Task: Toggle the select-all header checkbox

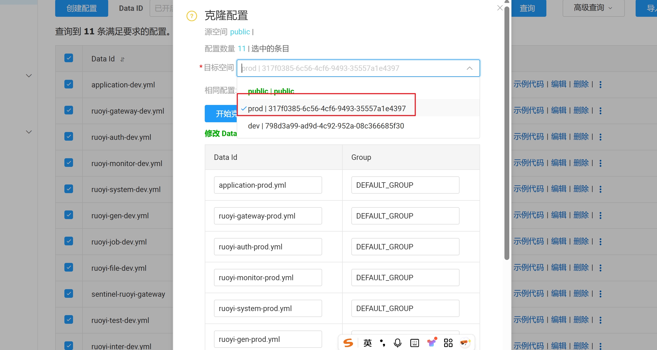Action: click(69, 58)
